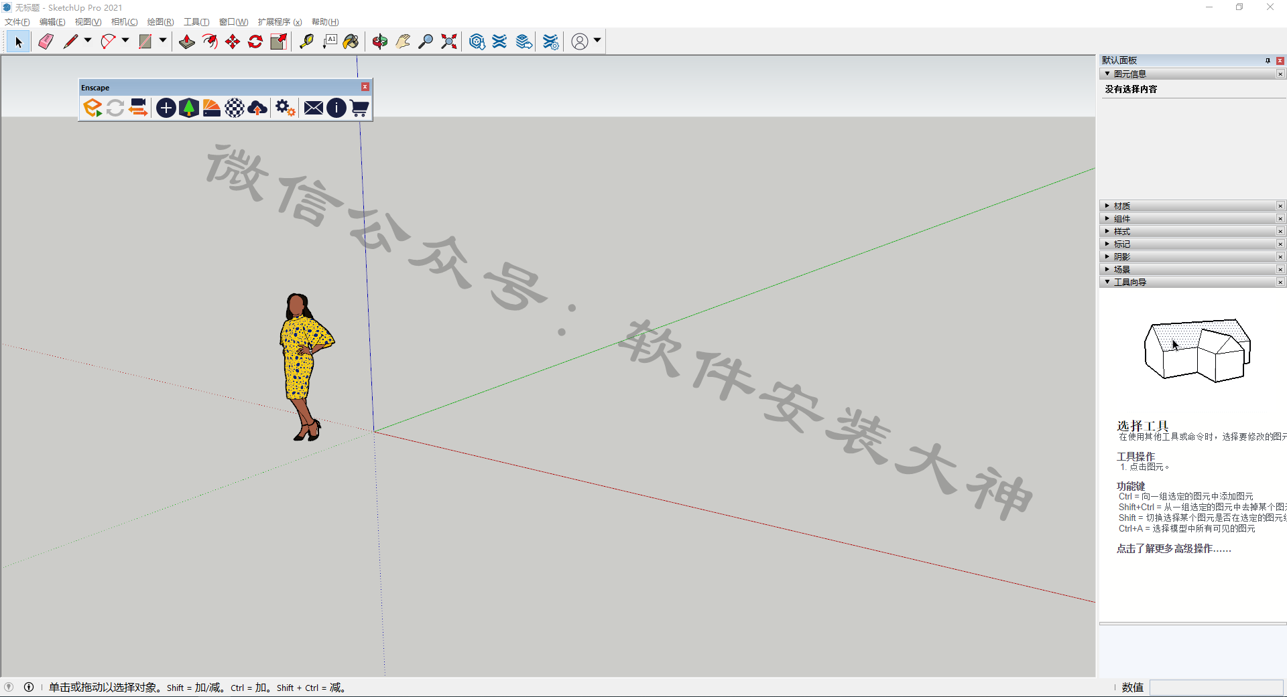Choose the Move tool
Screen dimensions: 1287x697
point(233,42)
